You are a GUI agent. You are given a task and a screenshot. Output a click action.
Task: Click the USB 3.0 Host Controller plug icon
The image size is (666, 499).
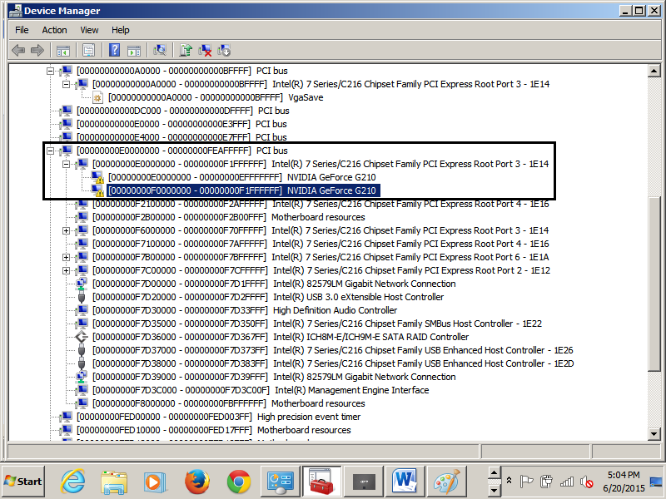tap(82, 297)
